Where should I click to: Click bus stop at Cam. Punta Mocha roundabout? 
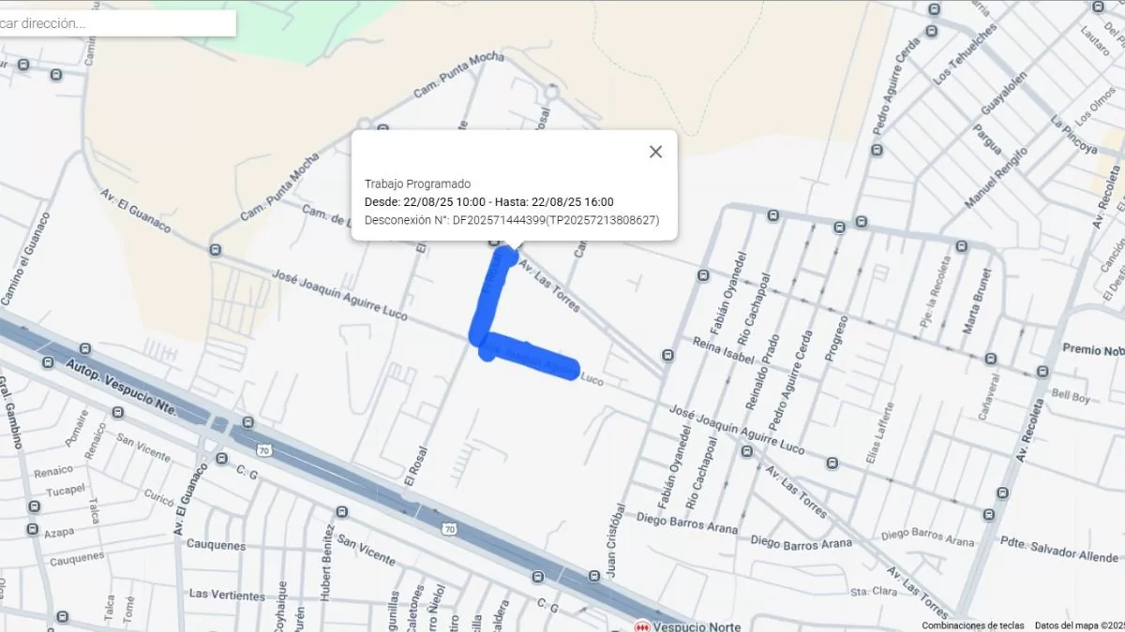pyautogui.click(x=363, y=125)
